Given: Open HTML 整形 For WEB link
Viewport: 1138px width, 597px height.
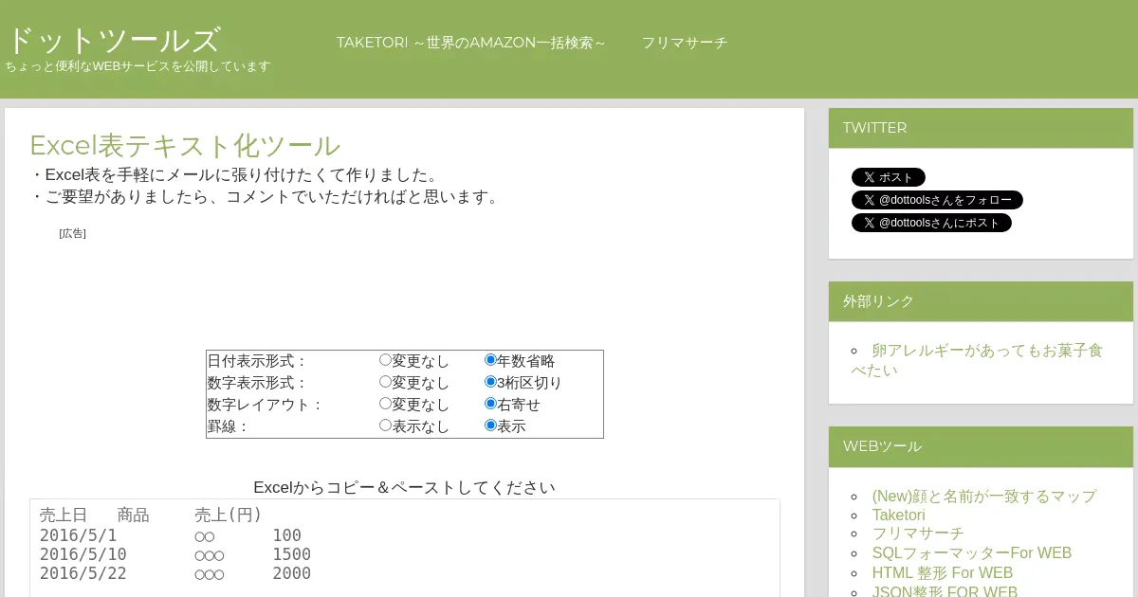Looking at the screenshot, I should [x=942, y=572].
